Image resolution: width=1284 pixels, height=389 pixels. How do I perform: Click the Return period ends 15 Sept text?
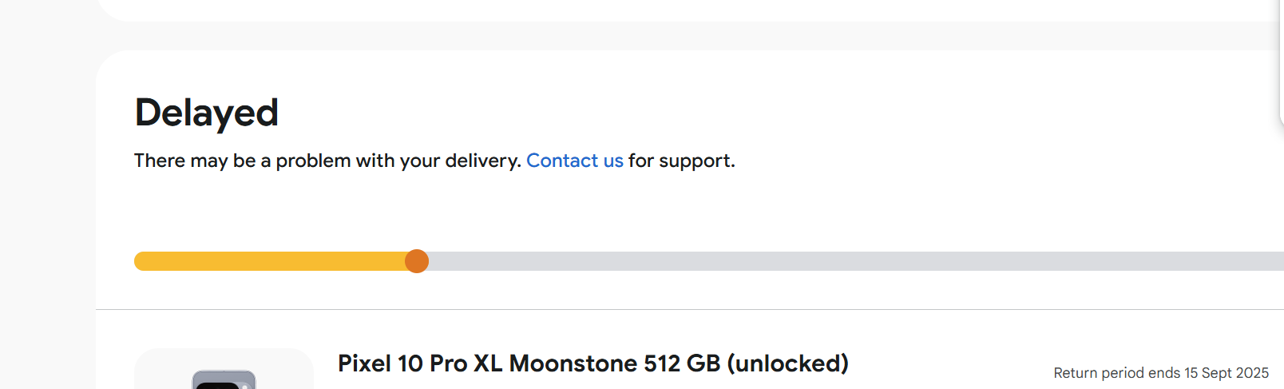pyautogui.click(x=1160, y=373)
